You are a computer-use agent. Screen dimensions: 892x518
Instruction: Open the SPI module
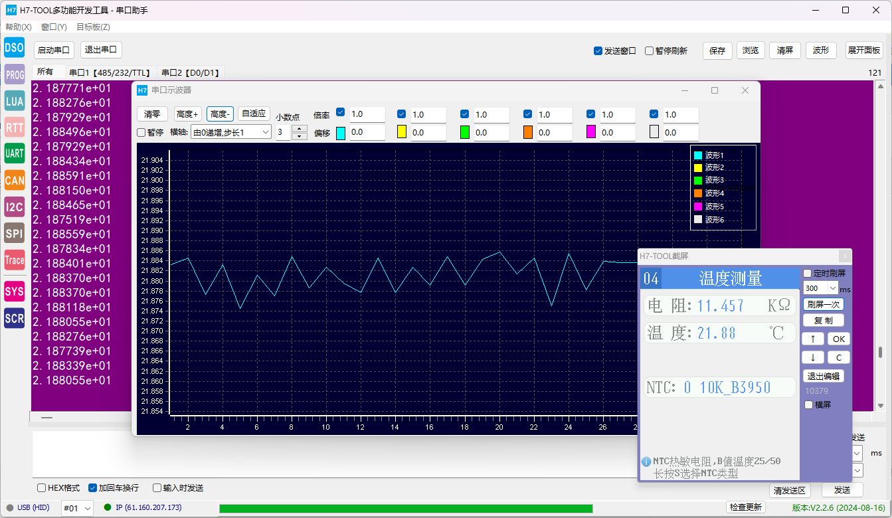coord(14,233)
